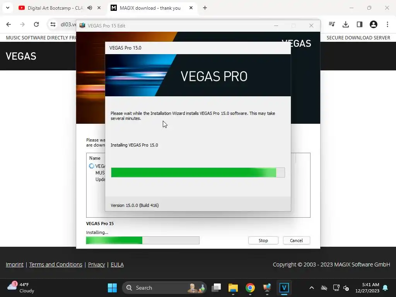View site information icon in address bar
396x297 pixels.
click(x=53, y=24)
